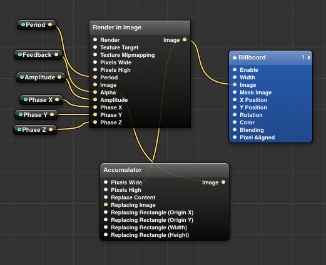326x265 pixels.
Task: Toggle the Texture Mipmapping input port
Action: [x=95, y=54]
